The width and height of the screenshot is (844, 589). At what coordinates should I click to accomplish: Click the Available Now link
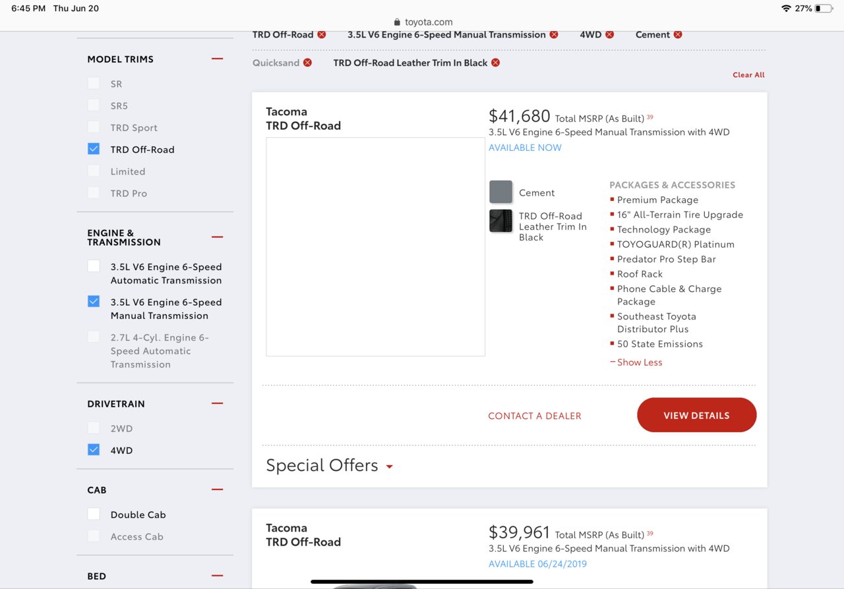(525, 148)
